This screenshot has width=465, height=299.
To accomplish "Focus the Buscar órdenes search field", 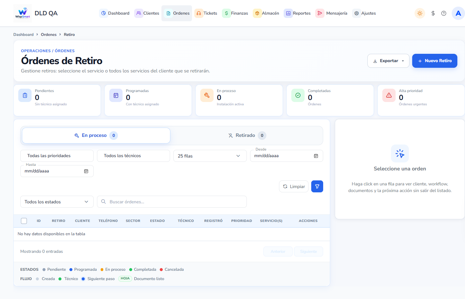I will click(x=172, y=202).
